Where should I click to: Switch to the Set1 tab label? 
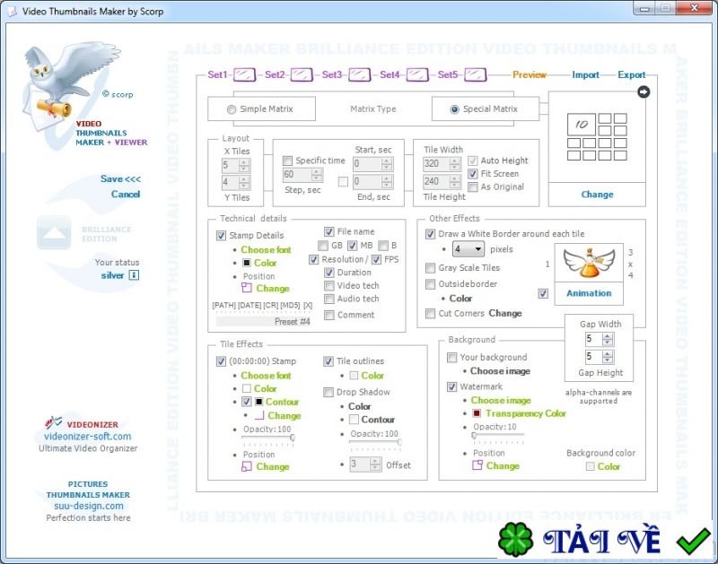(217, 74)
